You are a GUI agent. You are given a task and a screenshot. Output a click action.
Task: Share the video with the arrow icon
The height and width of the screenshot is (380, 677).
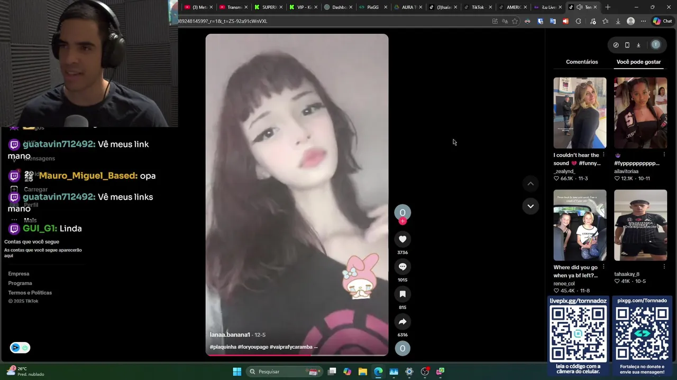[402, 321]
